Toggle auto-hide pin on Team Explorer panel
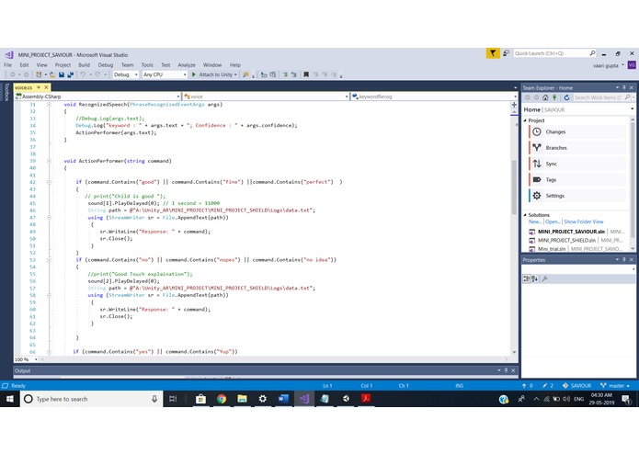Viewport: 639px width, 454px height. click(x=624, y=87)
